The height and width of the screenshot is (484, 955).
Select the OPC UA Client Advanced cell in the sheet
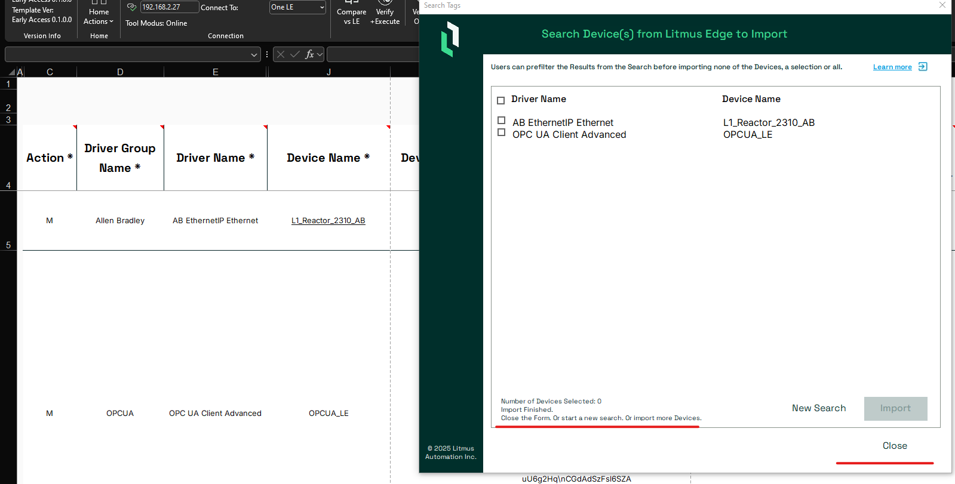point(216,413)
